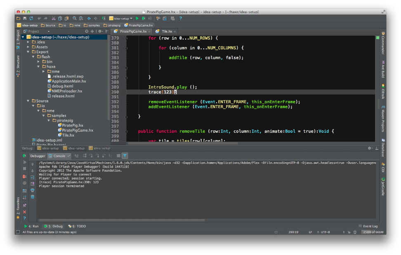Click the green Run play button

click(137, 19)
